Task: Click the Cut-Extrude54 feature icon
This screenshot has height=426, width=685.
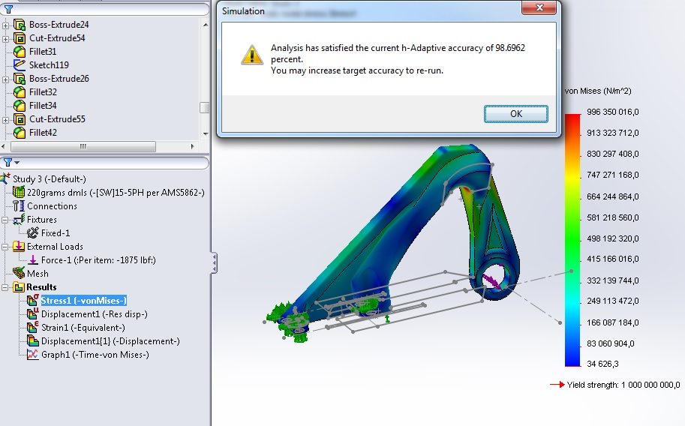Action: (x=20, y=38)
